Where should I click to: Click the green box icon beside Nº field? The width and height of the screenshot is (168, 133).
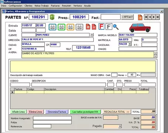coord(52,17)
